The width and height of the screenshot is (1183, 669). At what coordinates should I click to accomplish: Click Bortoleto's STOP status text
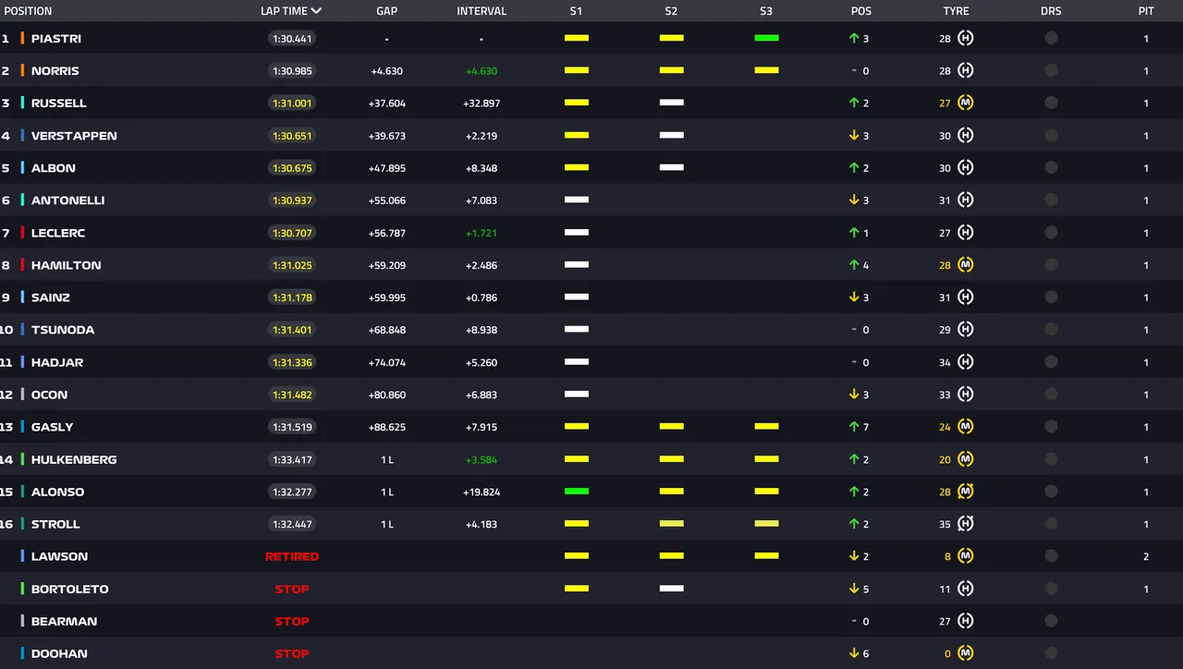tap(292, 589)
